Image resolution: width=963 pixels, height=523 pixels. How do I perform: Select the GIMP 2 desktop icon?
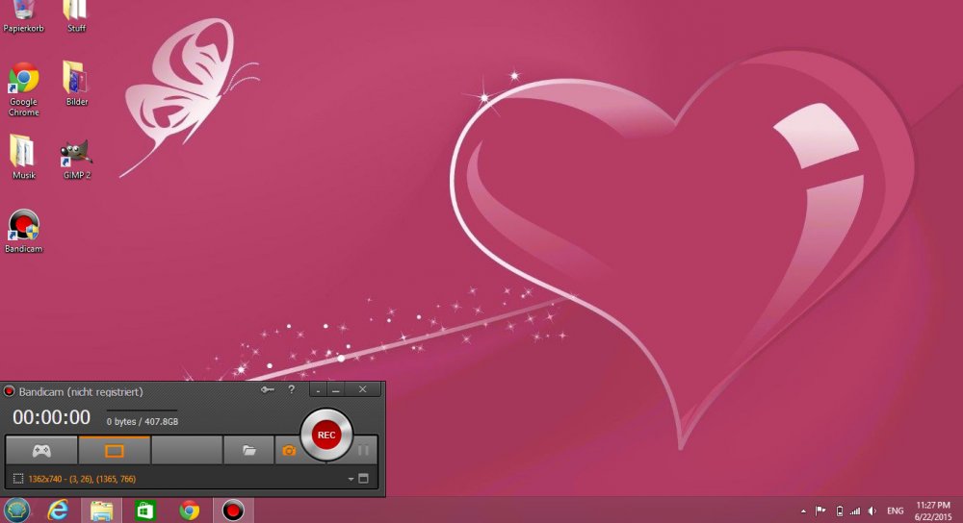[76, 154]
